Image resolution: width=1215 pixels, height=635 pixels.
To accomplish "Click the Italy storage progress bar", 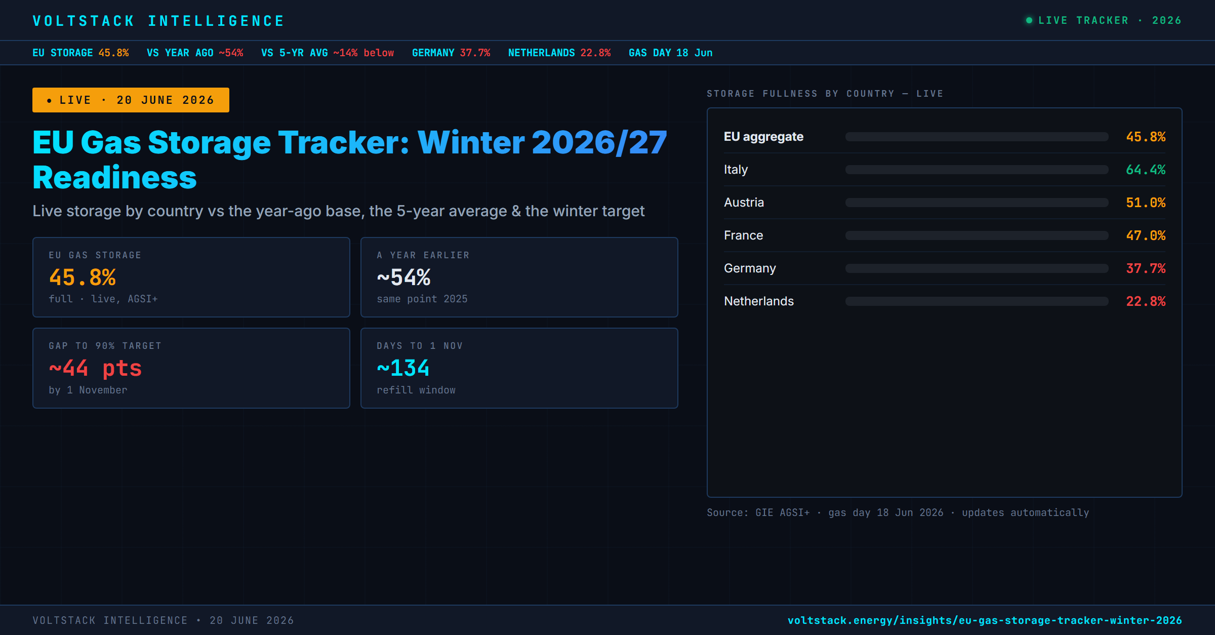I will pos(977,170).
